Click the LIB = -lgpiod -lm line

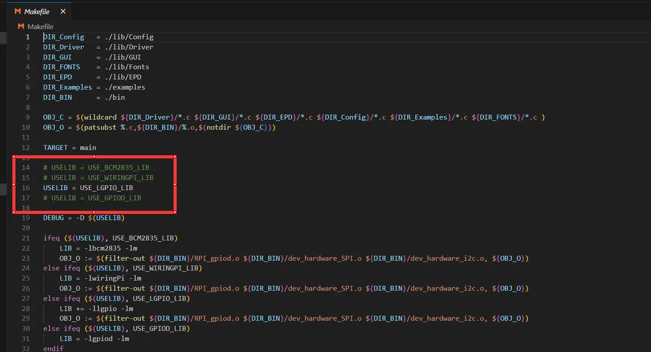(x=94, y=339)
